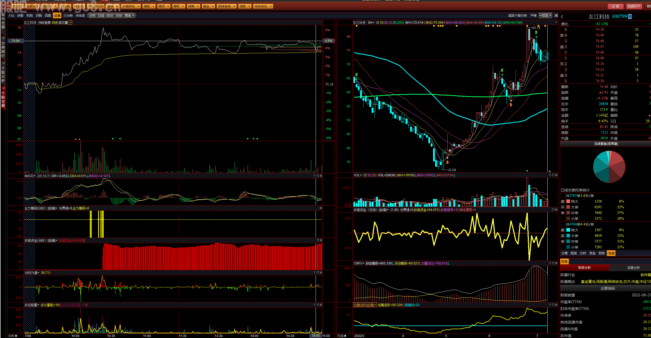The height and width of the screenshot is (338, 651).
Task: Close the 多空能量 panel
Action: point(321,305)
